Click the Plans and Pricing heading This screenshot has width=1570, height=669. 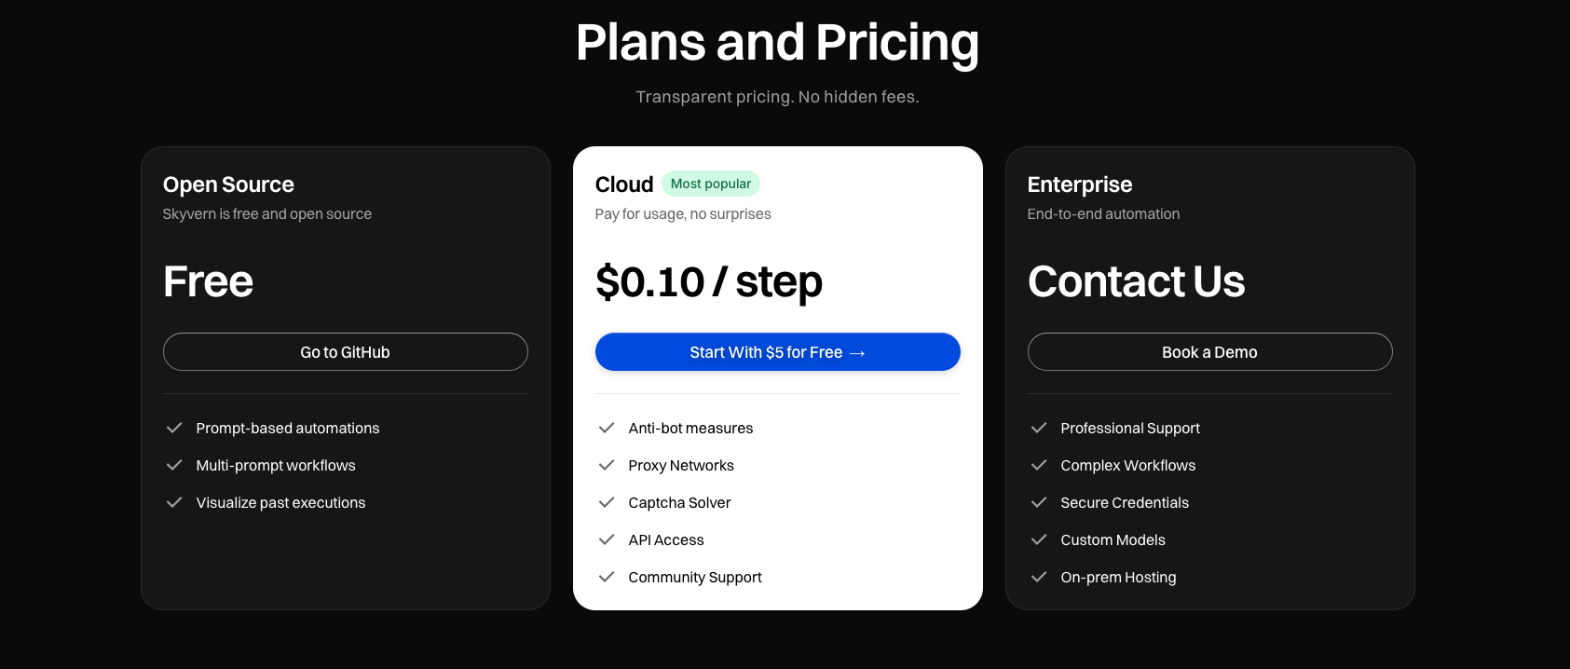click(777, 43)
